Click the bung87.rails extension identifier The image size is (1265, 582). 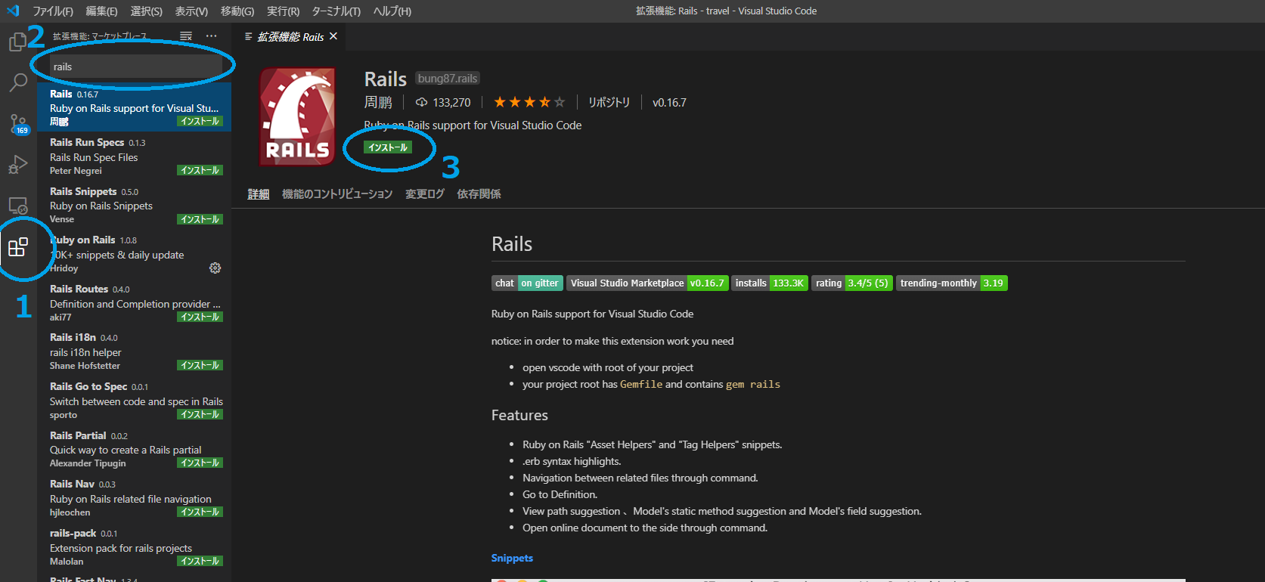[x=448, y=79]
